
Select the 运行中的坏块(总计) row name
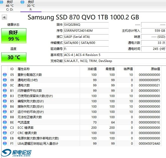(31, 112)
